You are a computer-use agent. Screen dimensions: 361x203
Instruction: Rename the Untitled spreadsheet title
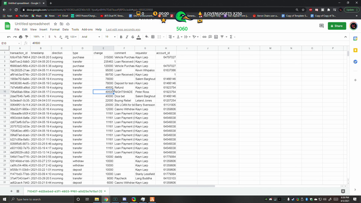coord(32,24)
